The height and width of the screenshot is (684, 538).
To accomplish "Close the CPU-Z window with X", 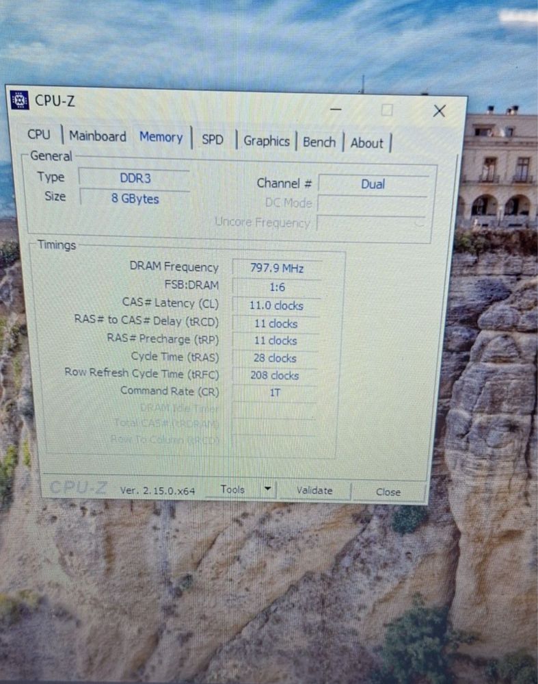I will [439, 111].
